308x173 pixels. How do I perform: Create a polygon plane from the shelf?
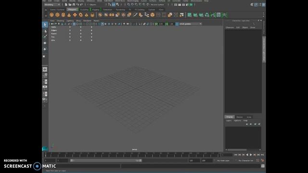click(x=75, y=15)
